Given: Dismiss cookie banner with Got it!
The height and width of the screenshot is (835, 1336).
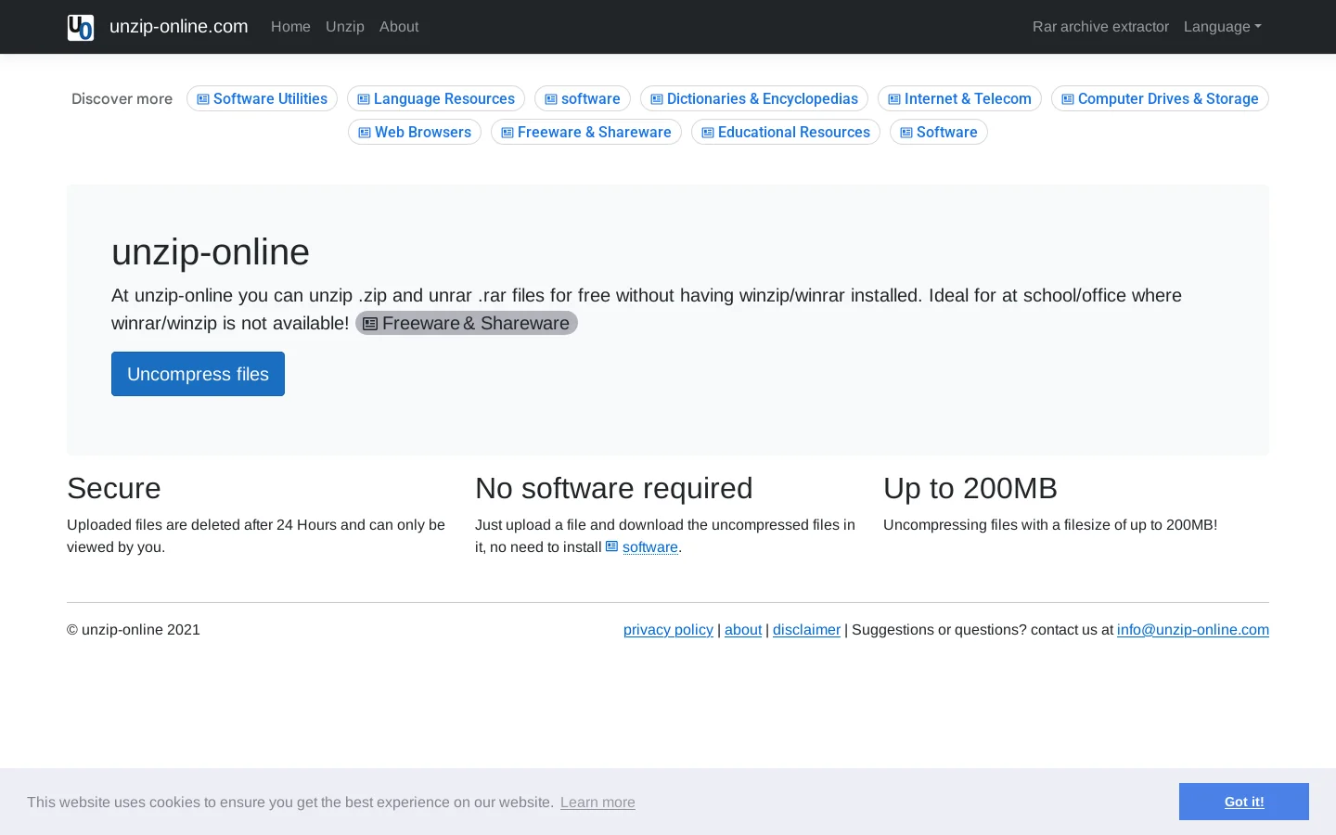Looking at the screenshot, I should coord(1244,802).
